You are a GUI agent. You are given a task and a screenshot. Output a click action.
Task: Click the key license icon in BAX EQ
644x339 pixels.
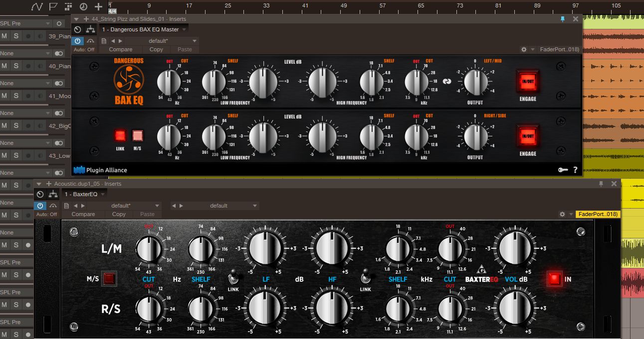pos(562,170)
